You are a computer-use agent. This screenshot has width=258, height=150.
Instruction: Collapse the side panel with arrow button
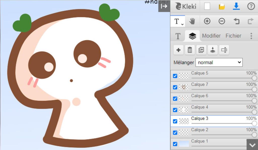click(164, 6)
